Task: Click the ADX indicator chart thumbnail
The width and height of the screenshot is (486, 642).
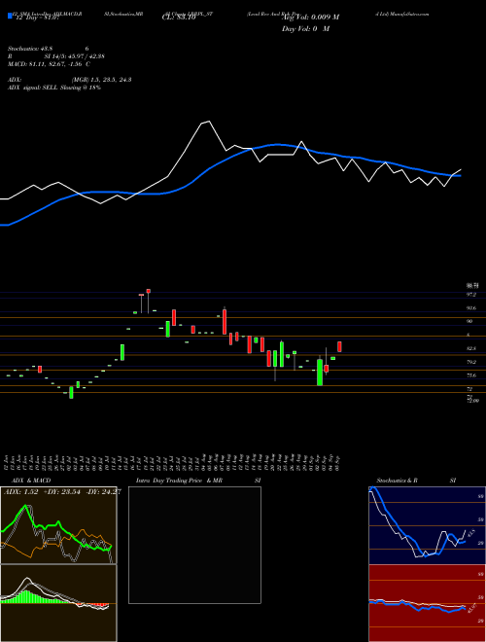Action: click(x=58, y=525)
